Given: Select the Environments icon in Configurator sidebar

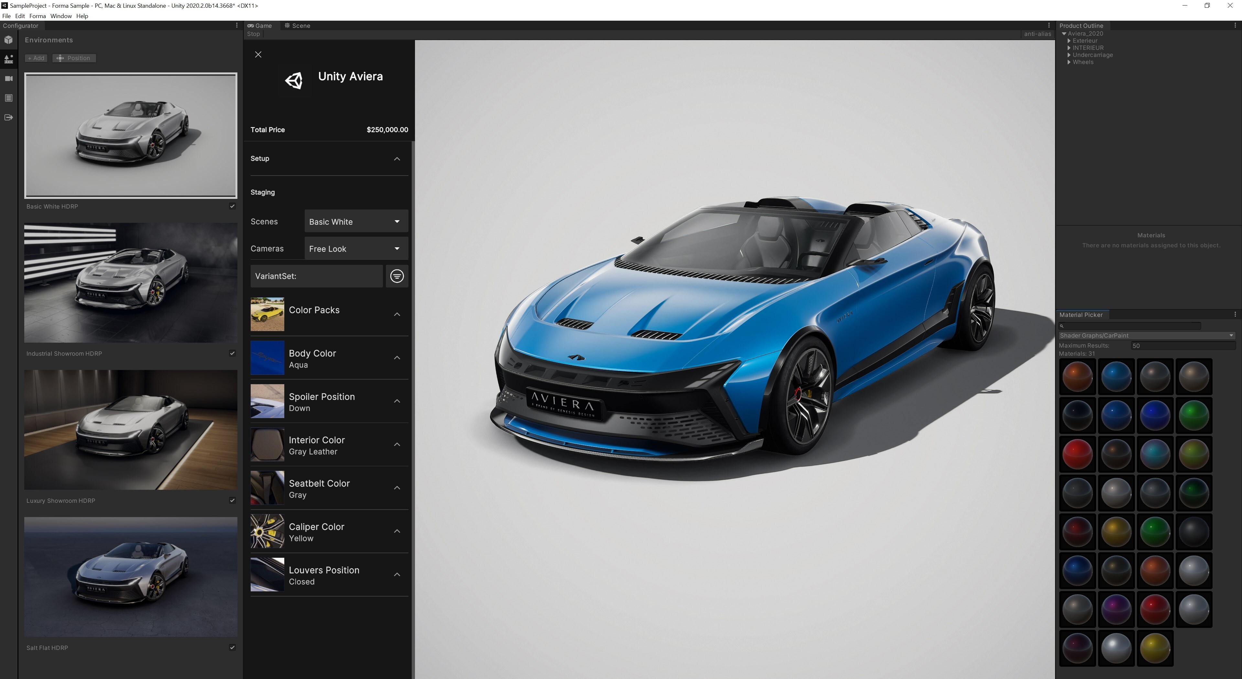Looking at the screenshot, I should (9, 59).
